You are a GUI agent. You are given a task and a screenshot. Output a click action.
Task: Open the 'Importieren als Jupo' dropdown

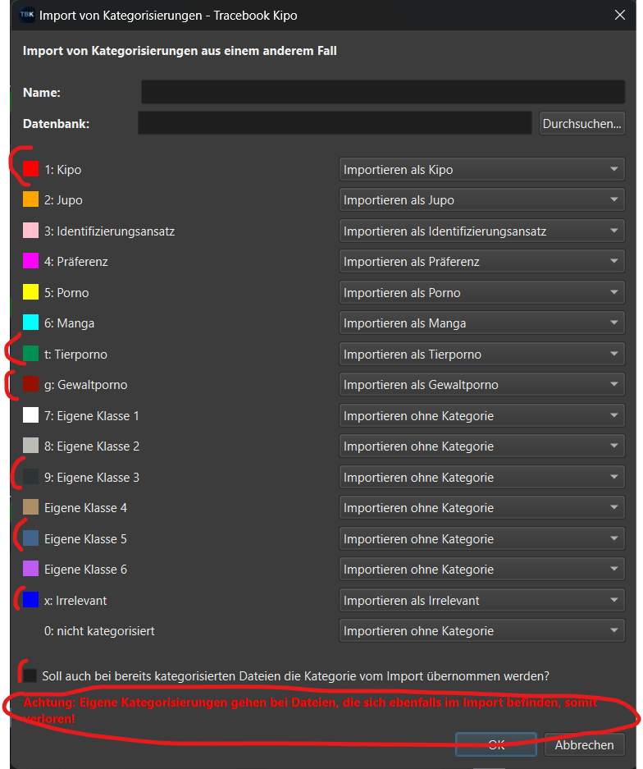point(481,200)
